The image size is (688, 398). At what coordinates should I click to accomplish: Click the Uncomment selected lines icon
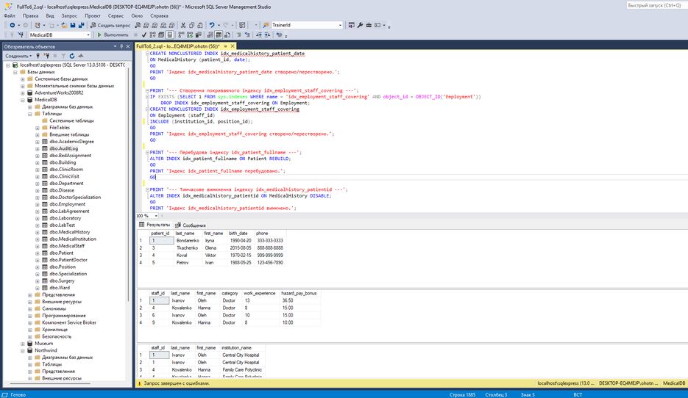tap(247, 35)
